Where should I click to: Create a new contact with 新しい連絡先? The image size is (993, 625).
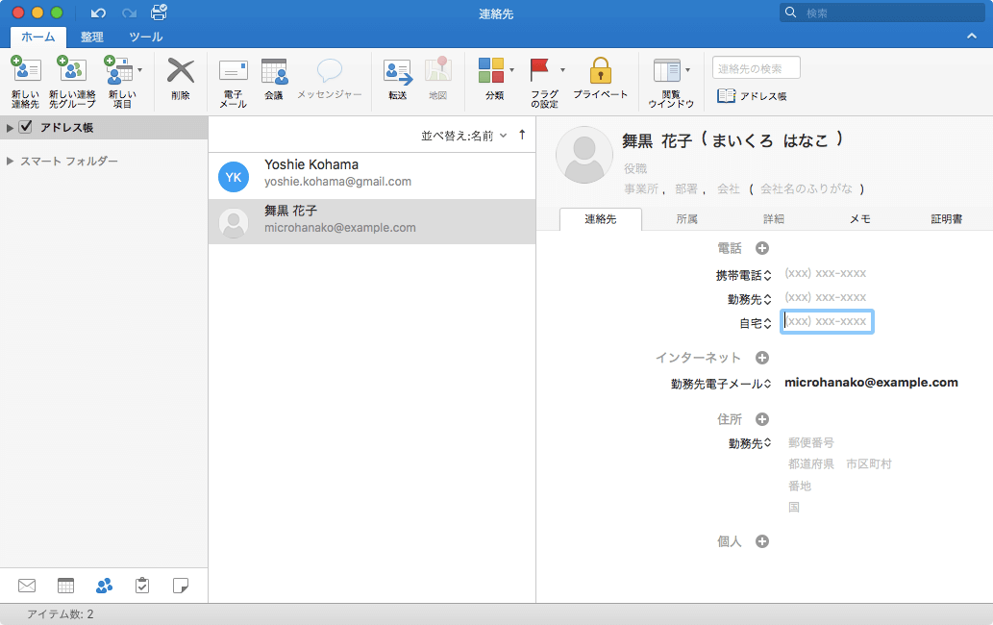tap(25, 81)
